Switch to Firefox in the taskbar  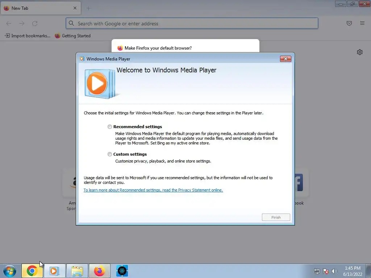coord(100,271)
